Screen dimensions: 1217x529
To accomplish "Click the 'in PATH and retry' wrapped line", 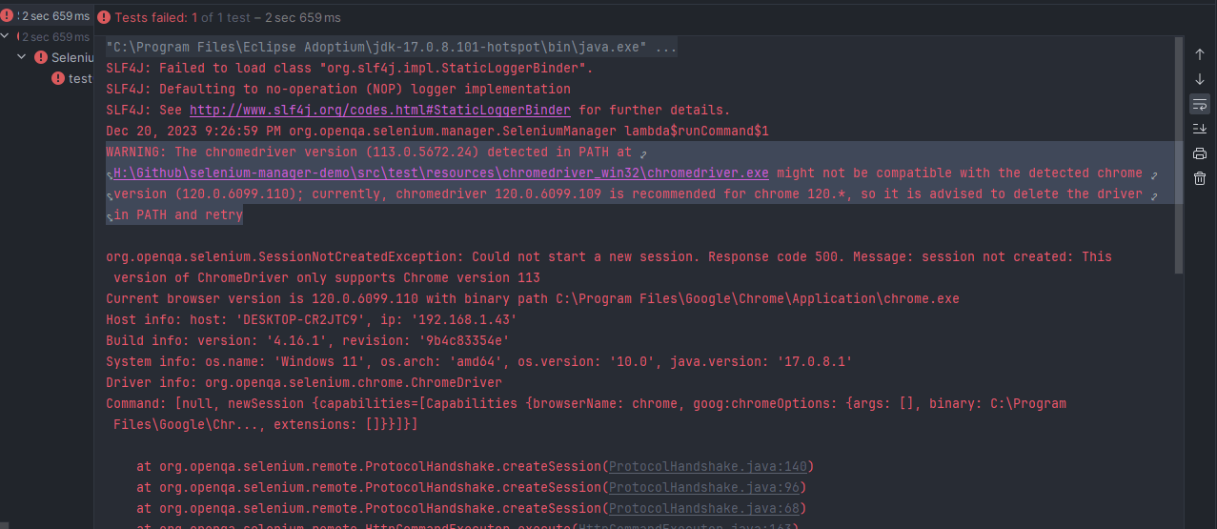I will 178,214.
